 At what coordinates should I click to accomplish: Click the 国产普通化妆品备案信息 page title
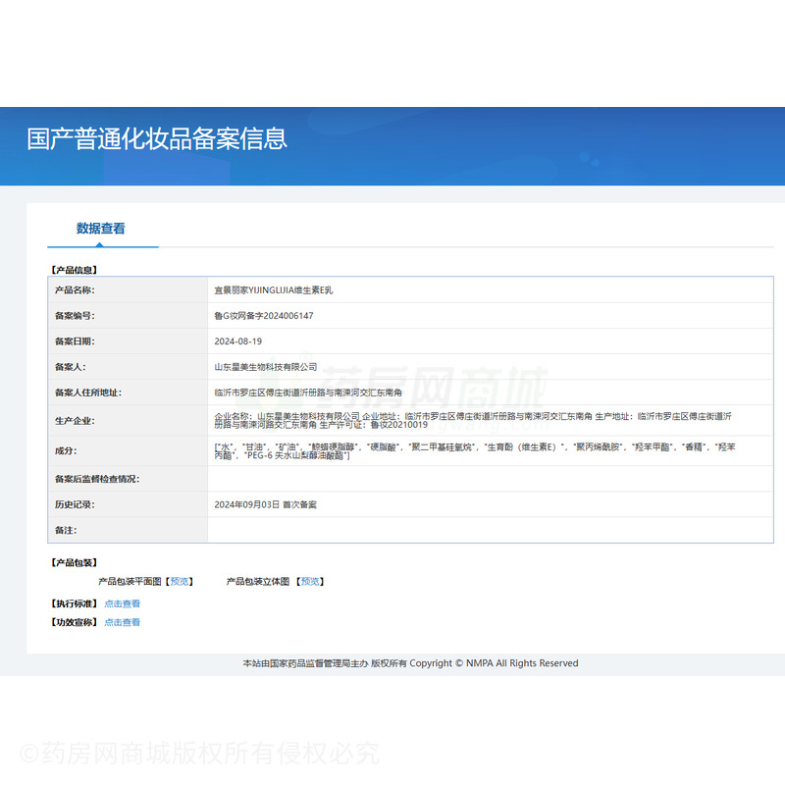pos(157,138)
